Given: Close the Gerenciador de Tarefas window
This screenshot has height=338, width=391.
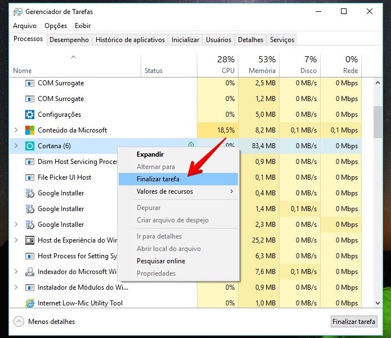Looking at the screenshot, I should click(369, 11).
